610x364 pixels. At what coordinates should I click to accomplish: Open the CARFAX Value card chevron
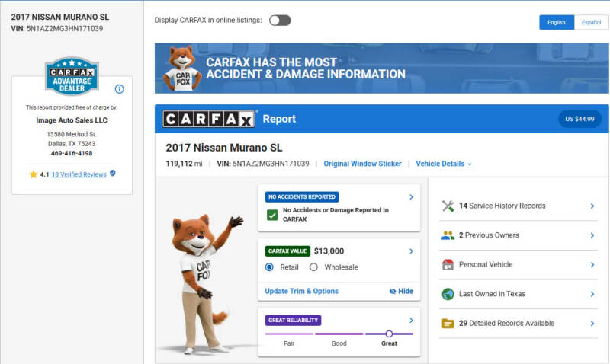tap(411, 251)
